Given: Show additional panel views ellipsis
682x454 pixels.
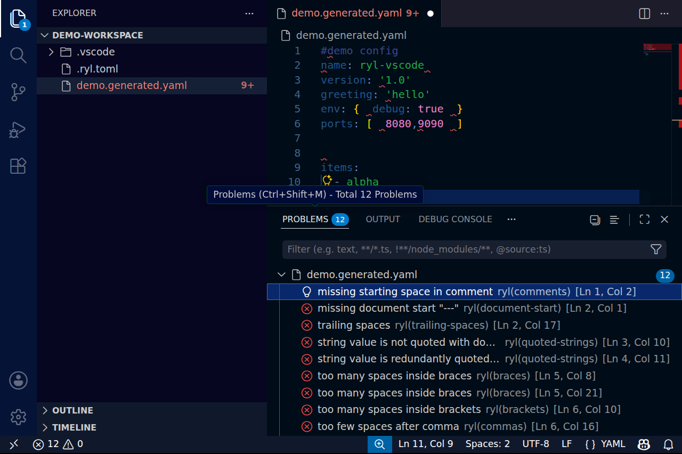Looking at the screenshot, I should (x=511, y=220).
